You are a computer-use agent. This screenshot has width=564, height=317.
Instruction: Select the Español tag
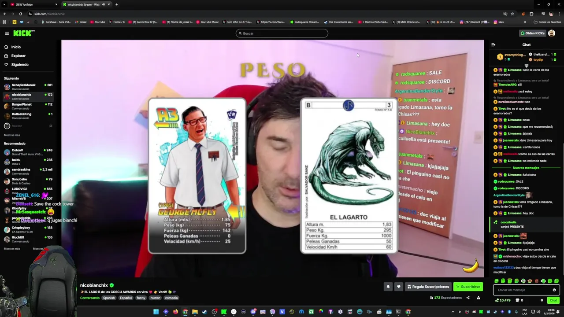click(126, 298)
